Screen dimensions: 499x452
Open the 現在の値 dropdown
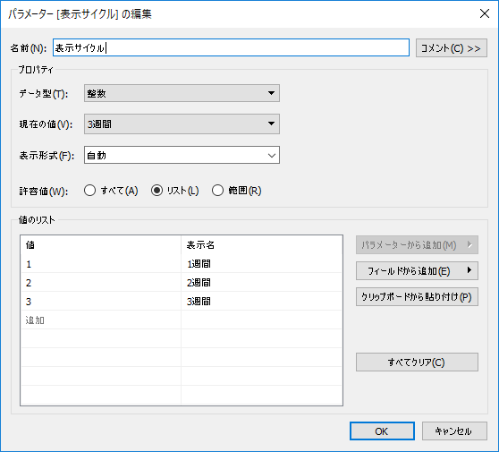[182, 124]
